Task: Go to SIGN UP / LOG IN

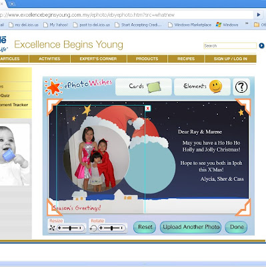Action: click(x=231, y=59)
